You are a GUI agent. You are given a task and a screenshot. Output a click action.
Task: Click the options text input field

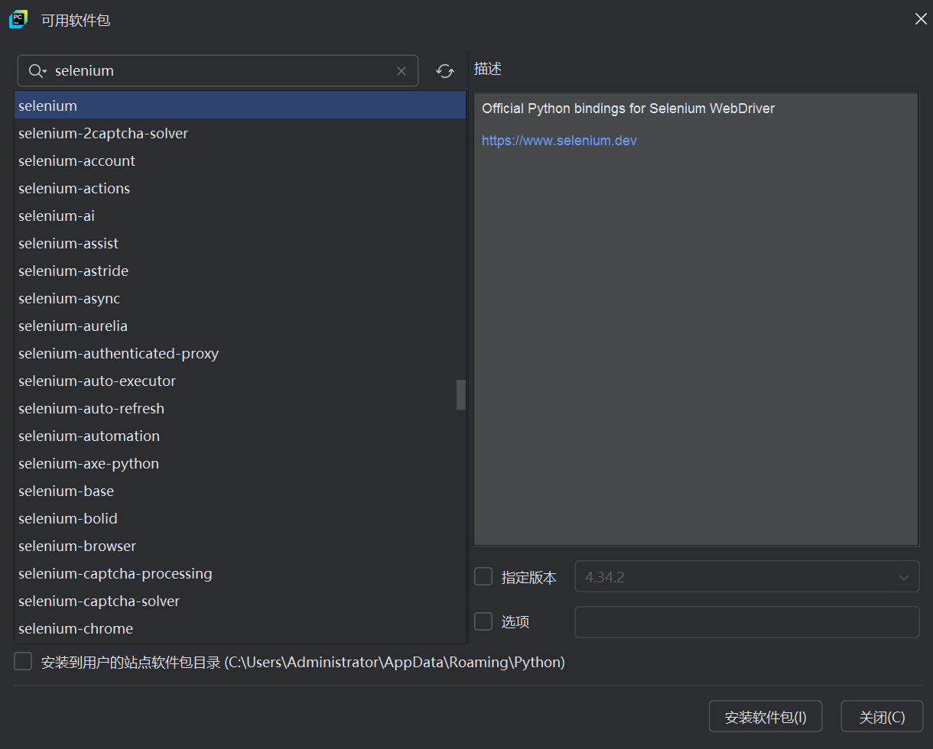point(747,621)
